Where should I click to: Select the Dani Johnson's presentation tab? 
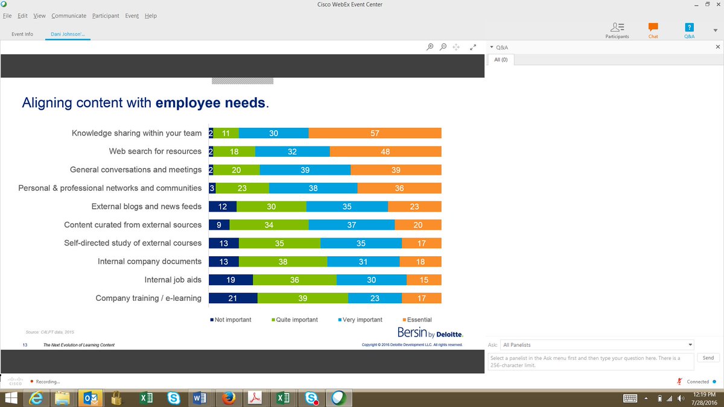tap(68, 34)
